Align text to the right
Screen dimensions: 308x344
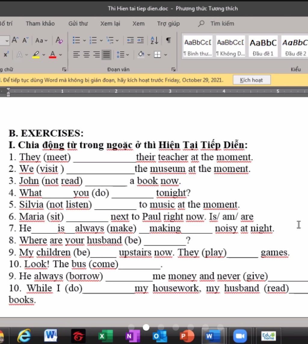click(97, 54)
